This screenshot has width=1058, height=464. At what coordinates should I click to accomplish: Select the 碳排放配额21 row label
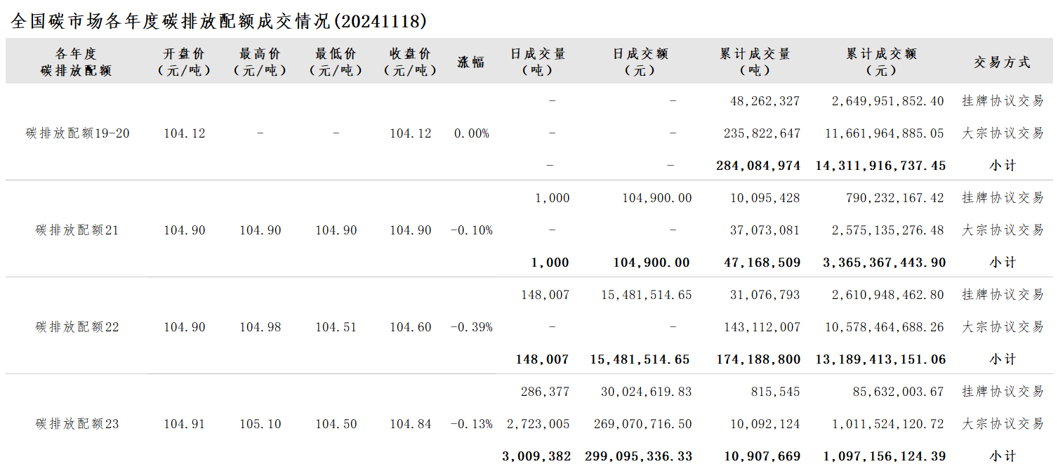click(x=77, y=230)
